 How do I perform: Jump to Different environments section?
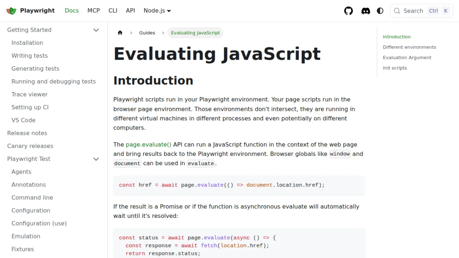[x=409, y=47]
